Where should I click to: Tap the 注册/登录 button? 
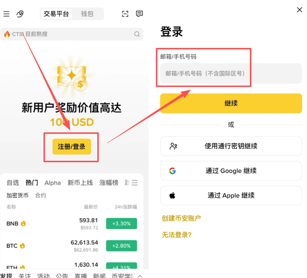pos(71,146)
